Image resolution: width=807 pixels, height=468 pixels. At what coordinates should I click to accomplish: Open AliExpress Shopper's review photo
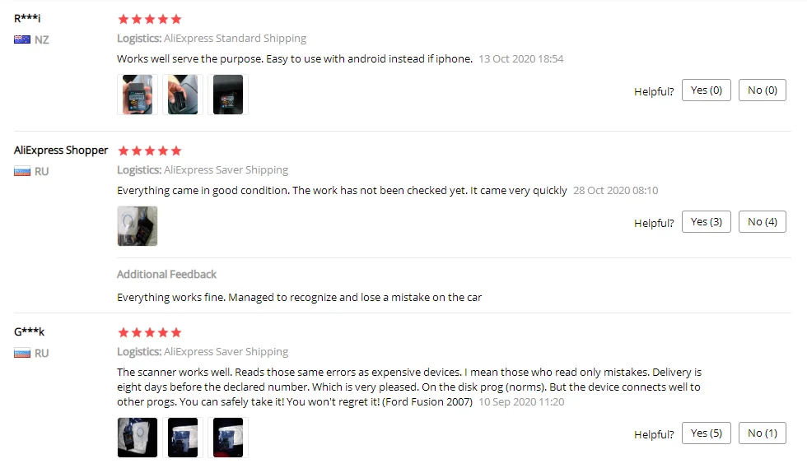pos(138,226)
